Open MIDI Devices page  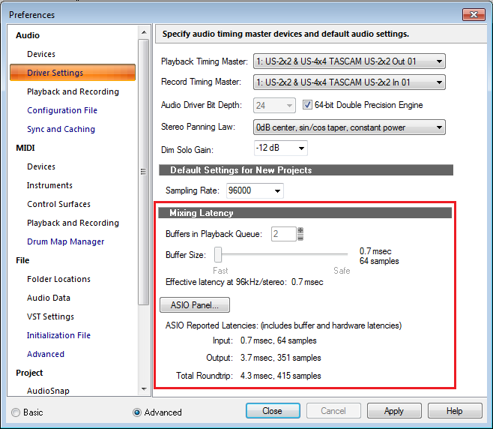point(41,166)
